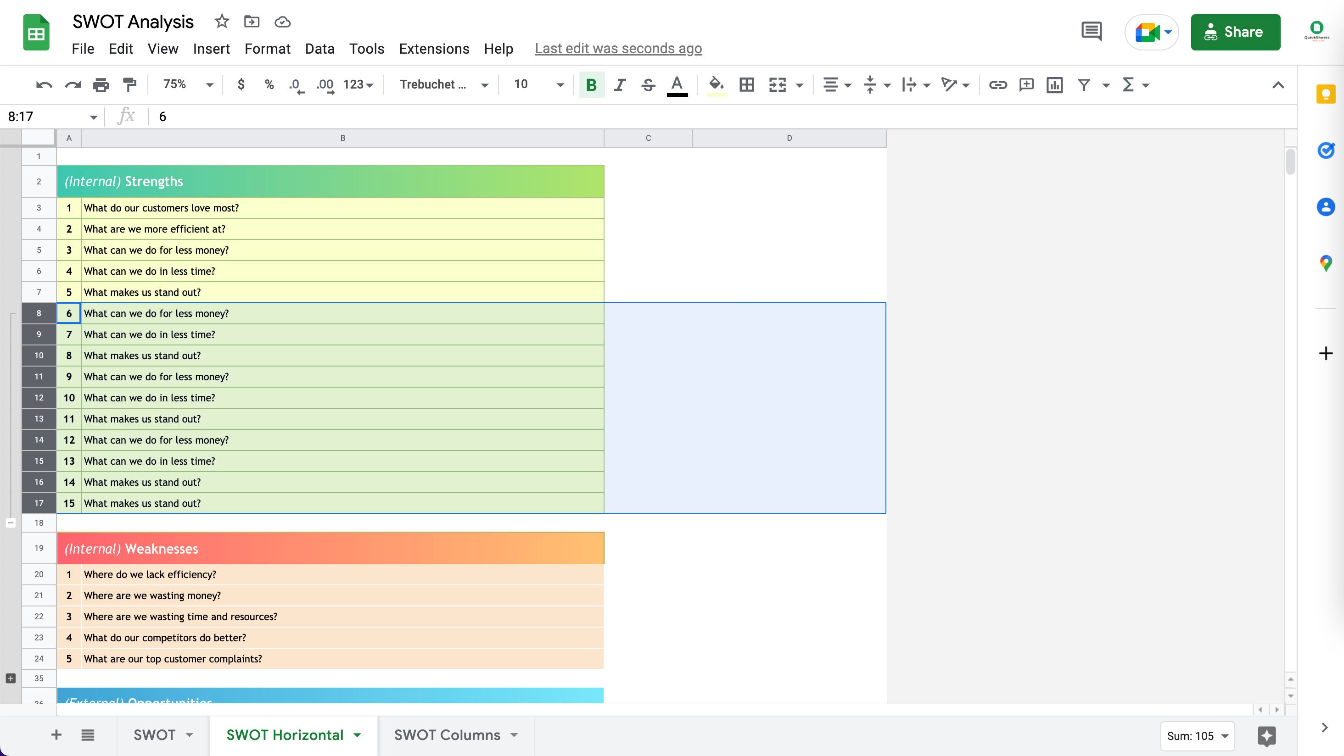Viewport: 1344px width, 756px height.
Task: Open the Extensions menu
Action: coord(434,49)
